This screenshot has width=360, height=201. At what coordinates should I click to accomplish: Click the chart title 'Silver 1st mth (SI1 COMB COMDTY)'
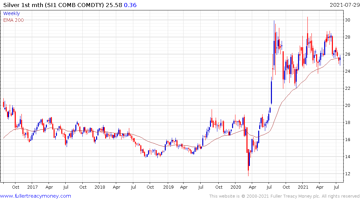click(54, 5)
